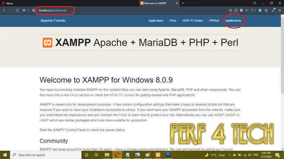Viewport: 284px width, 159px height.
Task: Click the edit page pencil icon in the toolbar
Action: pos(230,11)
